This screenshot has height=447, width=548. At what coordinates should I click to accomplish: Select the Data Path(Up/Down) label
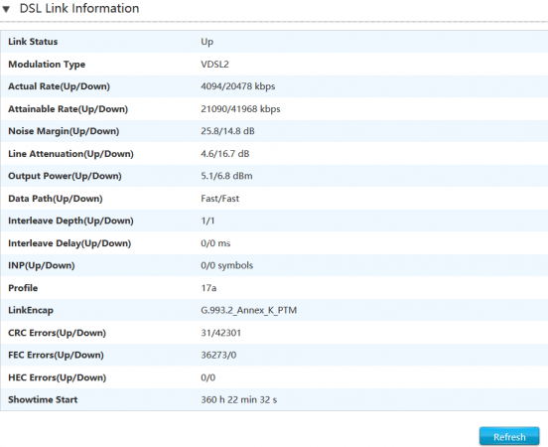[x=56, y=199]
